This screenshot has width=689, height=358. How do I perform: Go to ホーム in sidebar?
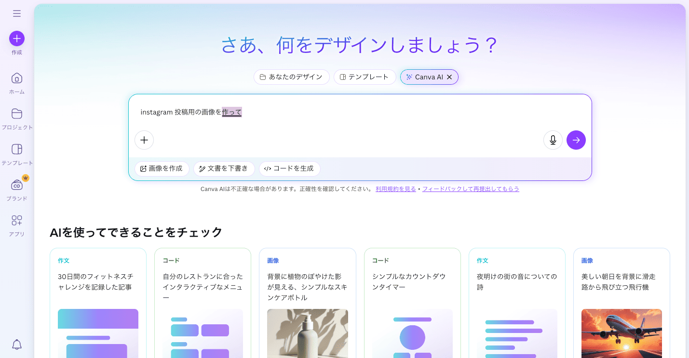17,83
